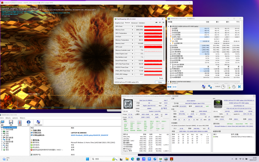Viewport: 259px width, 162px height.
Task: Show hidden tray icons chevron
Action: 232,159
